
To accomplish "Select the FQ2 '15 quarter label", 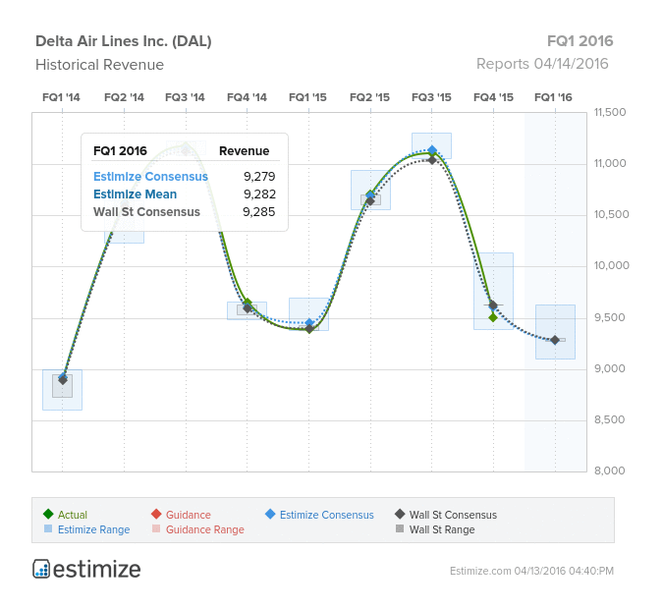I will (x=369, y=97).
